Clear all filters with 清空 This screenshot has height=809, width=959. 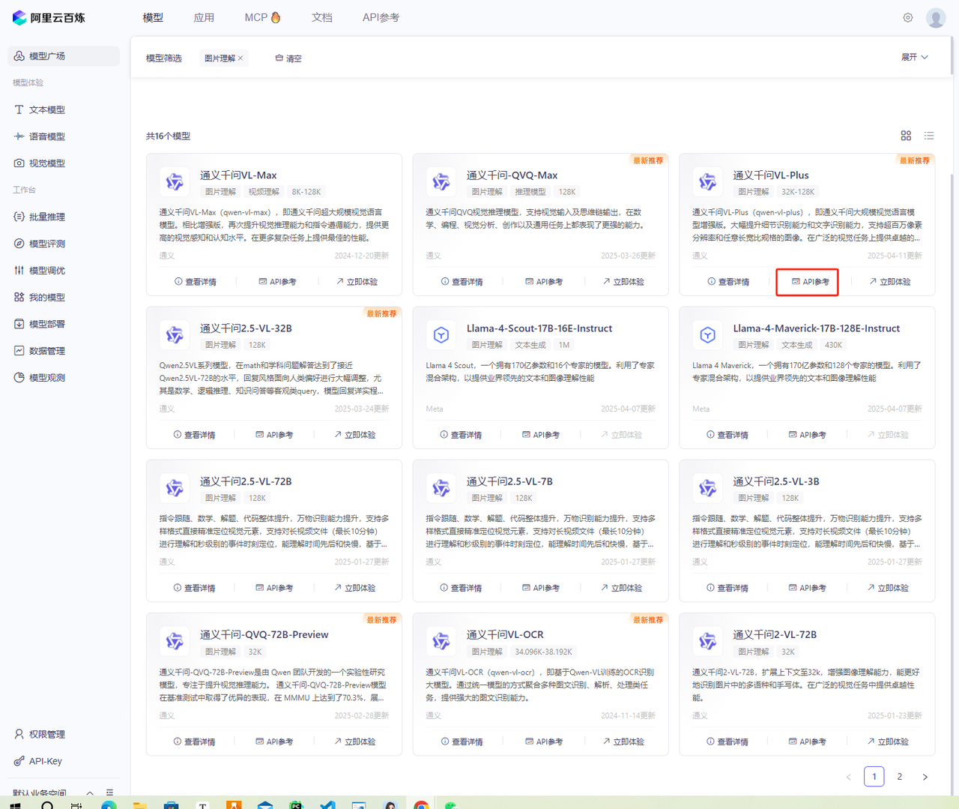[288, 58]
